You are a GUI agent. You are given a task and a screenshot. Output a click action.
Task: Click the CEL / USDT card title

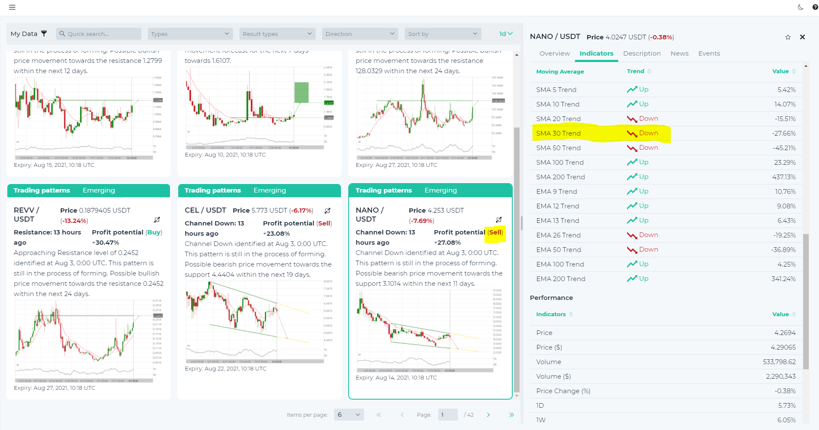click(205, 211)
